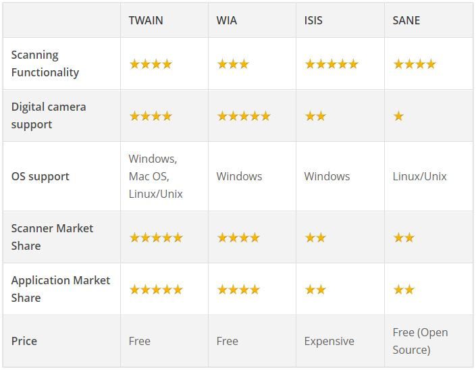Image resolution: width=476 pixels, height=370 pixels.
Task: Click the Linux/Unix cell under SANE
Action: tap(419, 176)
